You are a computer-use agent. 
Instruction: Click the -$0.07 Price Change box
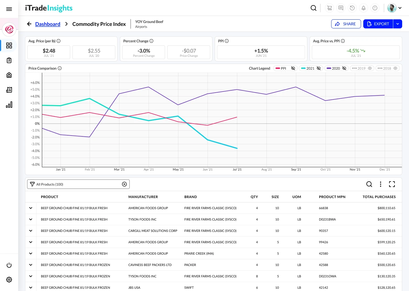[189, 52]
